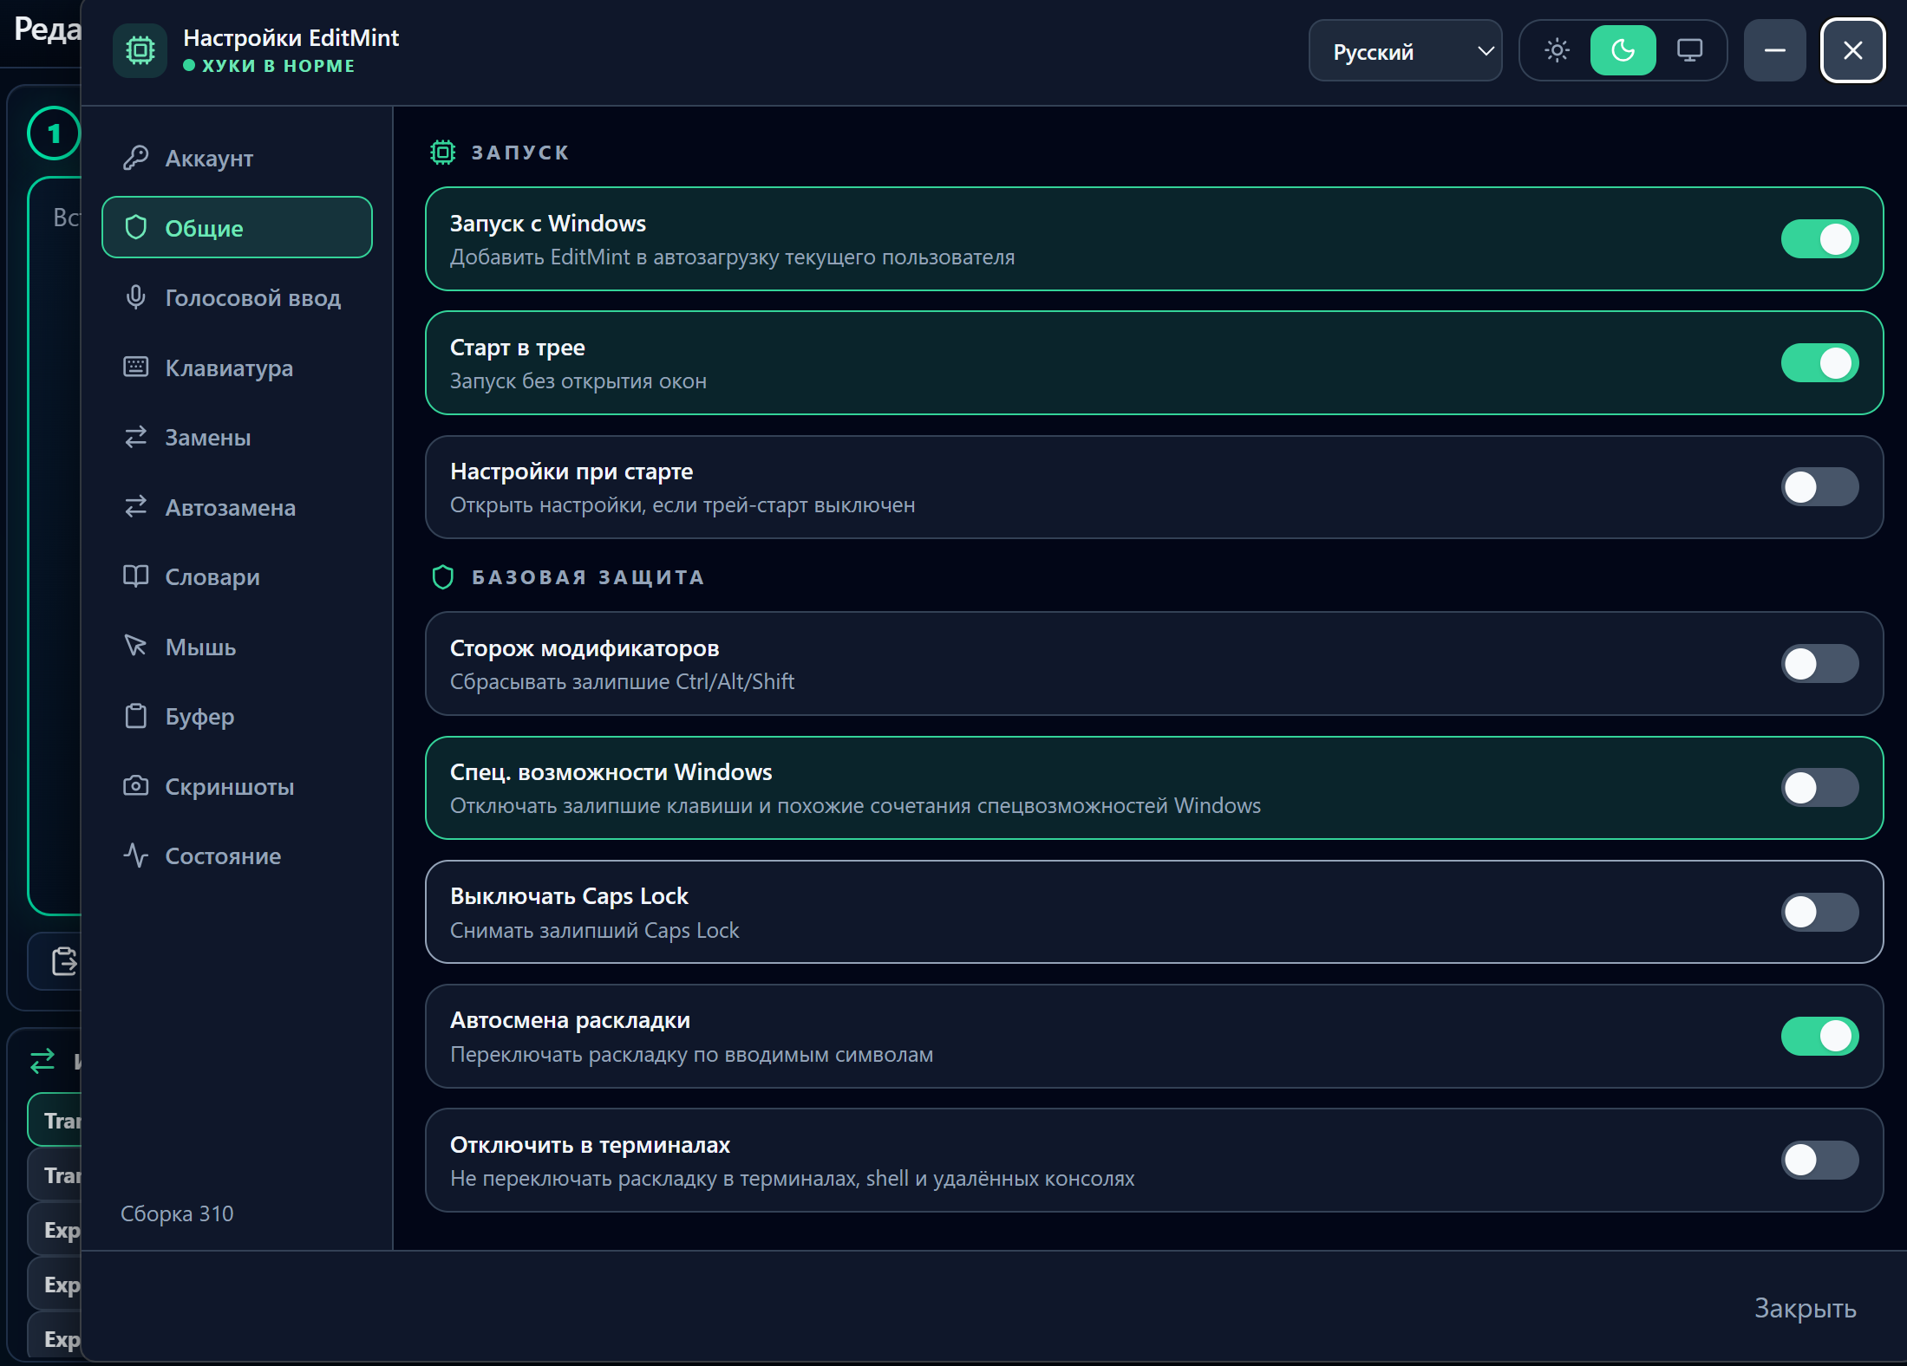
Task: Switch to Замены section
Action: [237, 437]
